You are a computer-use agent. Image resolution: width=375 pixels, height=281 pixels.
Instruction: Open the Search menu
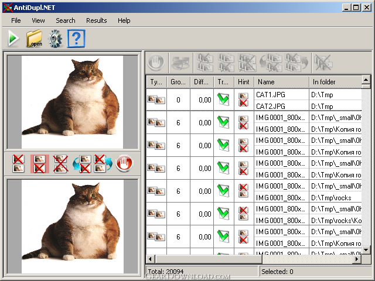coord(65,20)
